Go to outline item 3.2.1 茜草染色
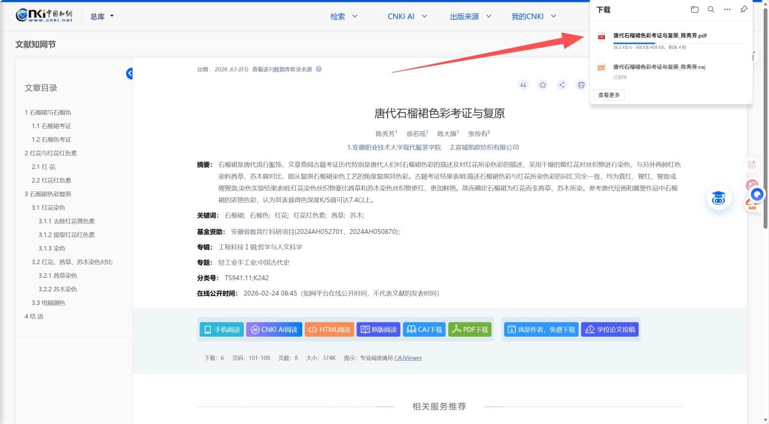 (x=58, y=275)
